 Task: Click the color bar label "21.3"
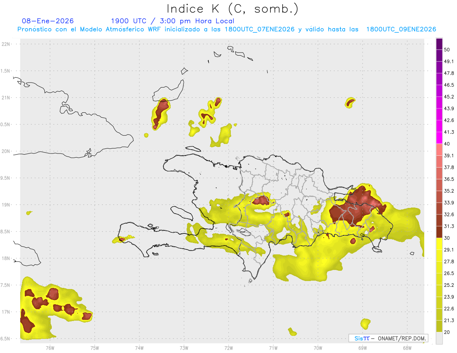pyautogui.click(x=449, y=320)
